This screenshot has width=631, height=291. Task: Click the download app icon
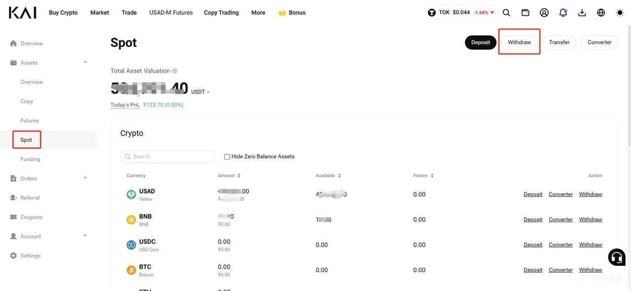click(x=582, y=13)
